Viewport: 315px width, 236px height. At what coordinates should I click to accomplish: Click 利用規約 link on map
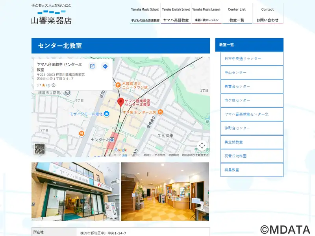[x=174, y=155]
